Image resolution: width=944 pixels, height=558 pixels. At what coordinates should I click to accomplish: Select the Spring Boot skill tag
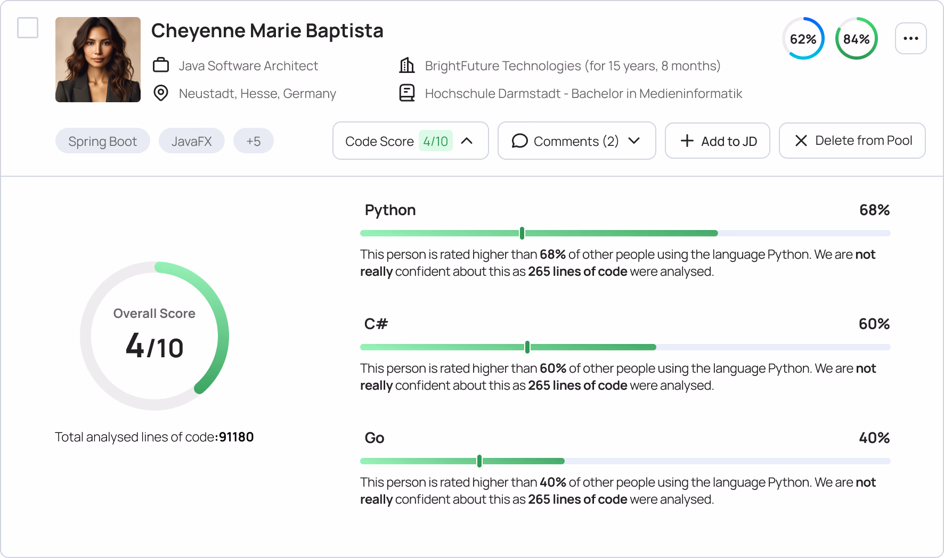tap(102, 141)
